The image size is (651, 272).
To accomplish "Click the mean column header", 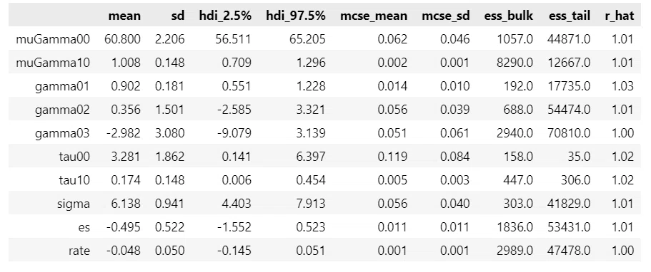I will [124, 16].
